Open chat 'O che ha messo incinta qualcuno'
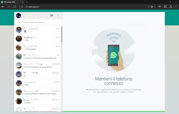 tap(38, 65)
